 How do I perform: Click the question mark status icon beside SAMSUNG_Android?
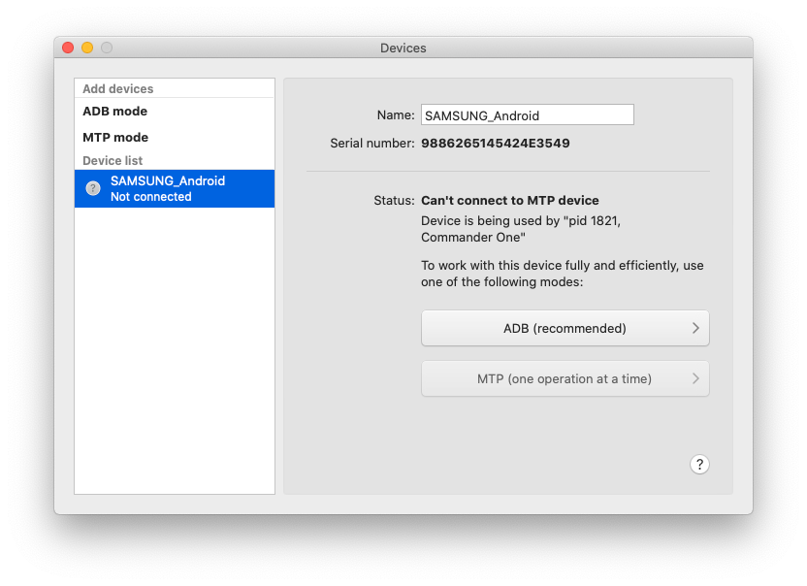coord(93,188)
